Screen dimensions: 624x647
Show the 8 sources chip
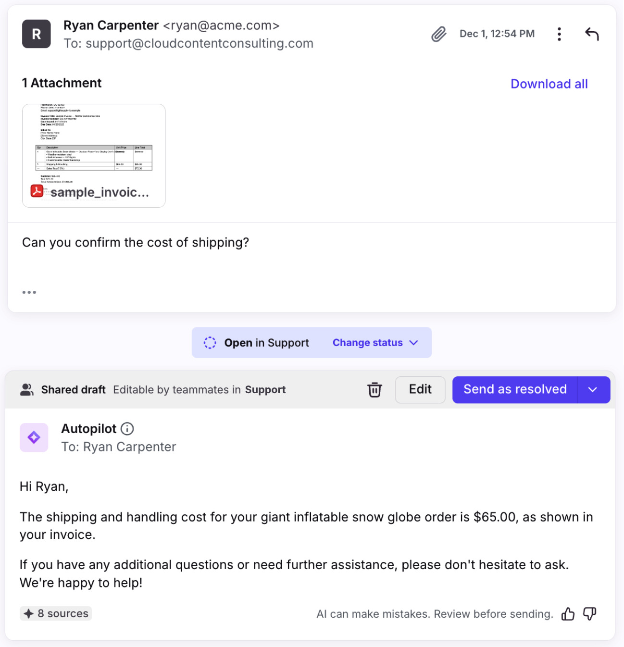click(x=56, y=614)
